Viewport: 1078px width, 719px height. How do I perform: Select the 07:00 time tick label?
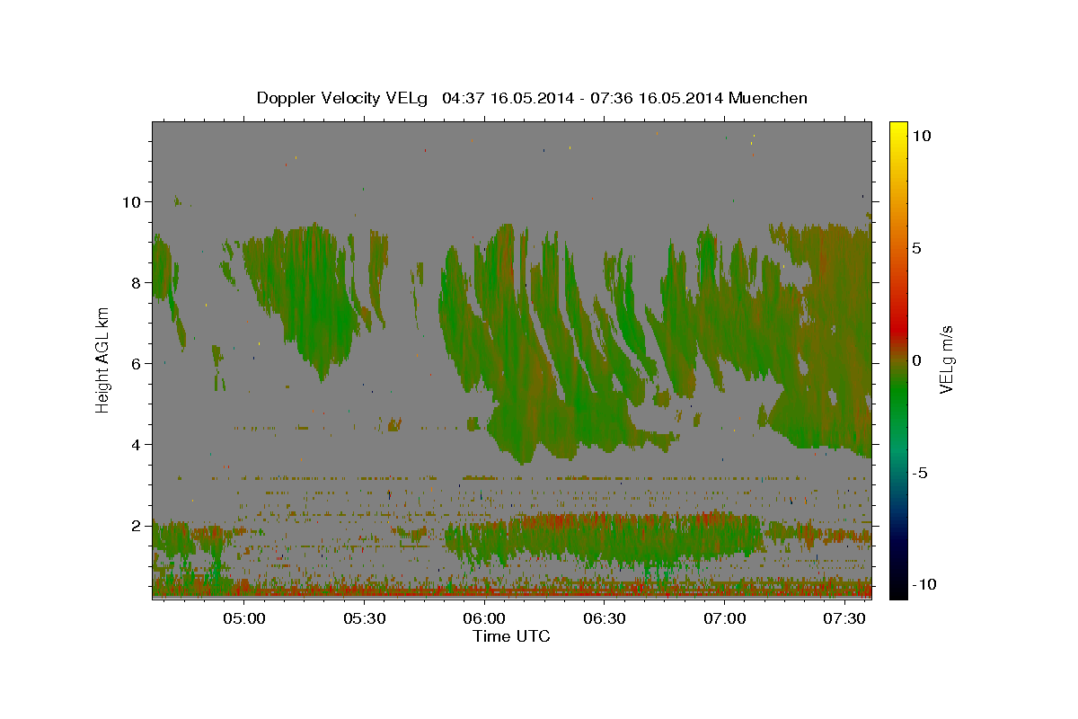[725, 618]
